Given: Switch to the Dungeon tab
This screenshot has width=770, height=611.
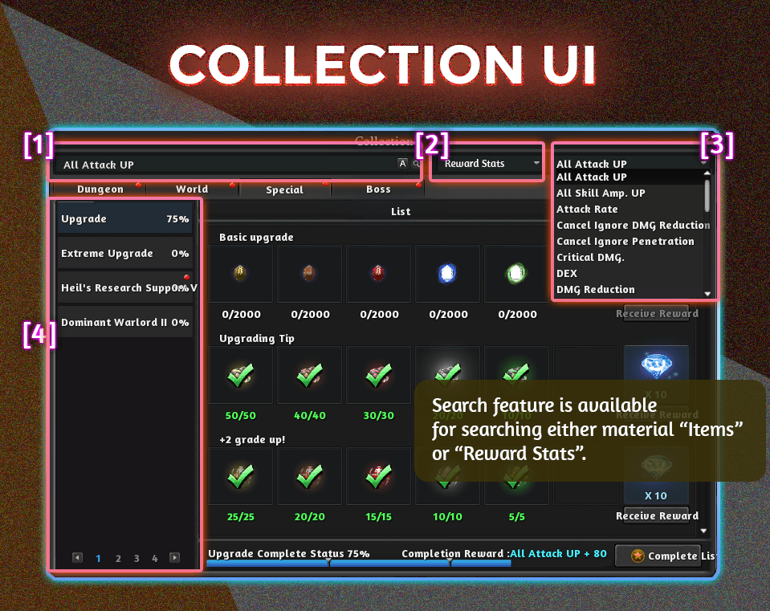Looking at the screenshot, I should [x=100, y=189].
